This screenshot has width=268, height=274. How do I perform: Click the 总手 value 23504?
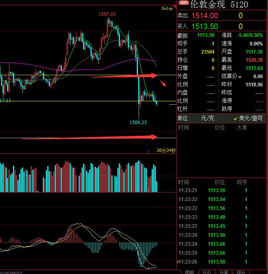(x=208, y=52)
